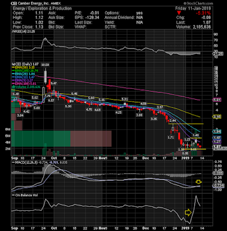
Task: Click the 4.75 price label
Action: [89, 110]
